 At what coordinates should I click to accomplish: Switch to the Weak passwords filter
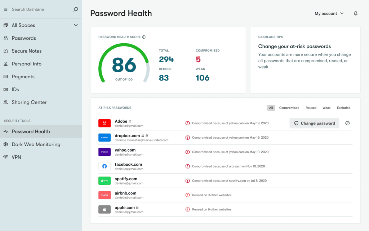pyautogui.click(x=326, y=108)
